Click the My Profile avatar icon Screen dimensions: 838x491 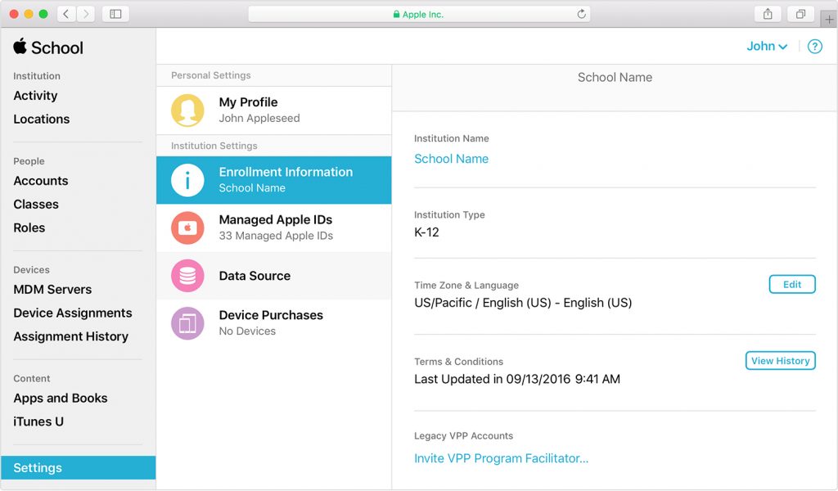[x=187, y=110]
